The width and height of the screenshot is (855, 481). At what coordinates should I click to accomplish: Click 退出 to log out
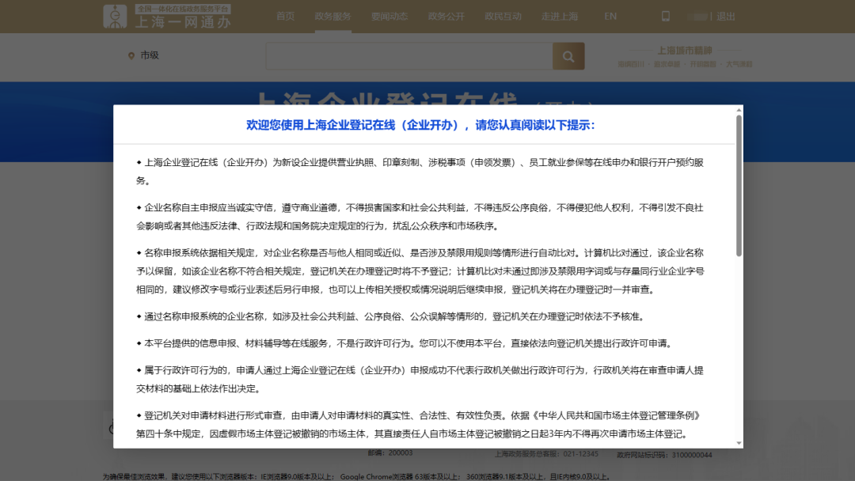coord(725,16)
